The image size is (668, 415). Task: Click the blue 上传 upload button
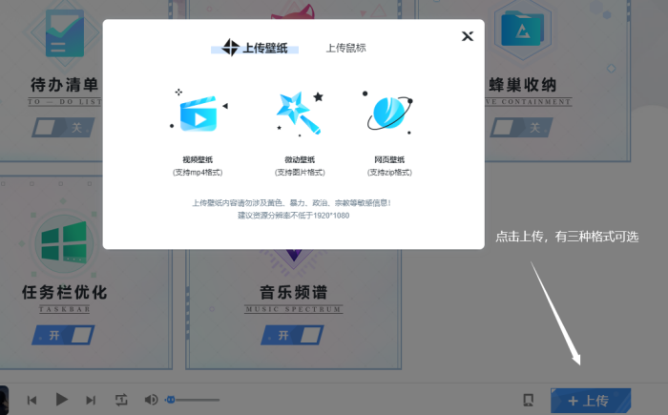pyautogui.click(x=590, y=400)
